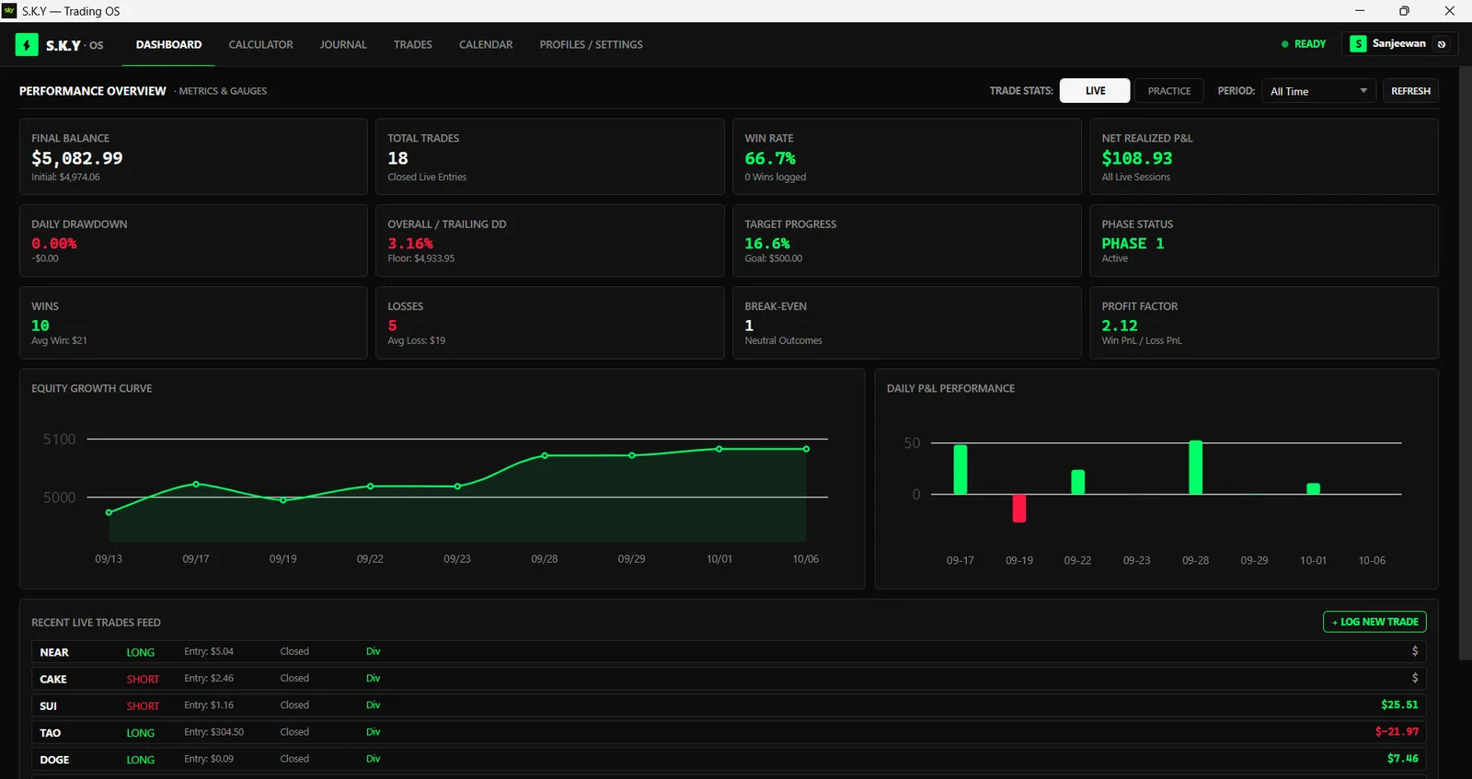This screenshot has width=1472, height=779.
Task: Open the Period All Time dropdown
Action: (x=1318, y=91)
